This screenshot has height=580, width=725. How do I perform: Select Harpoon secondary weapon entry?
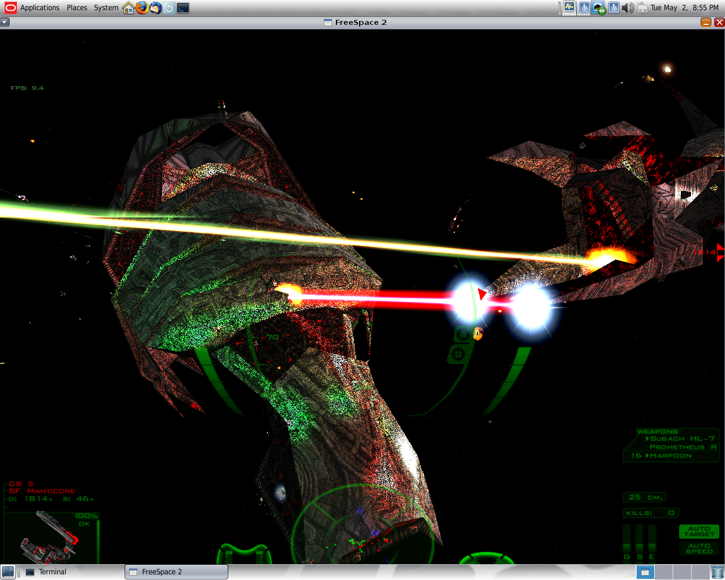point(670,455)
